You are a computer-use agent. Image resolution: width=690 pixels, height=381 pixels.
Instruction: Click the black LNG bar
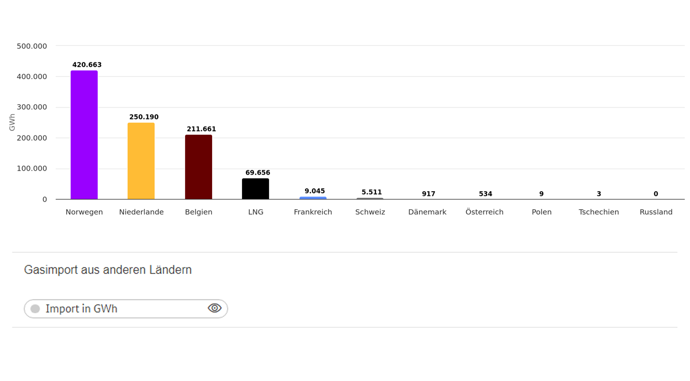point(256,189)
